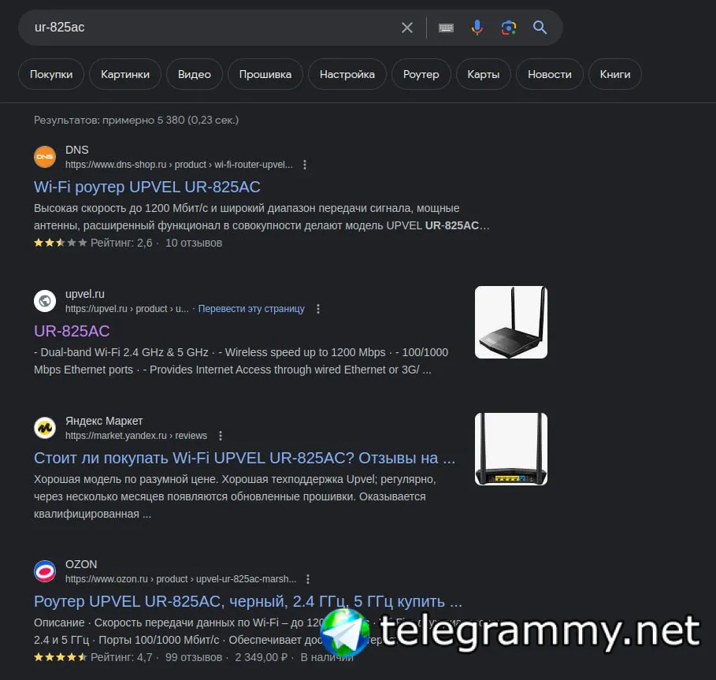The height and width of the screenshot is (680, 716).
Task: Open Google Lens image search icon
Action: (508, 28)
